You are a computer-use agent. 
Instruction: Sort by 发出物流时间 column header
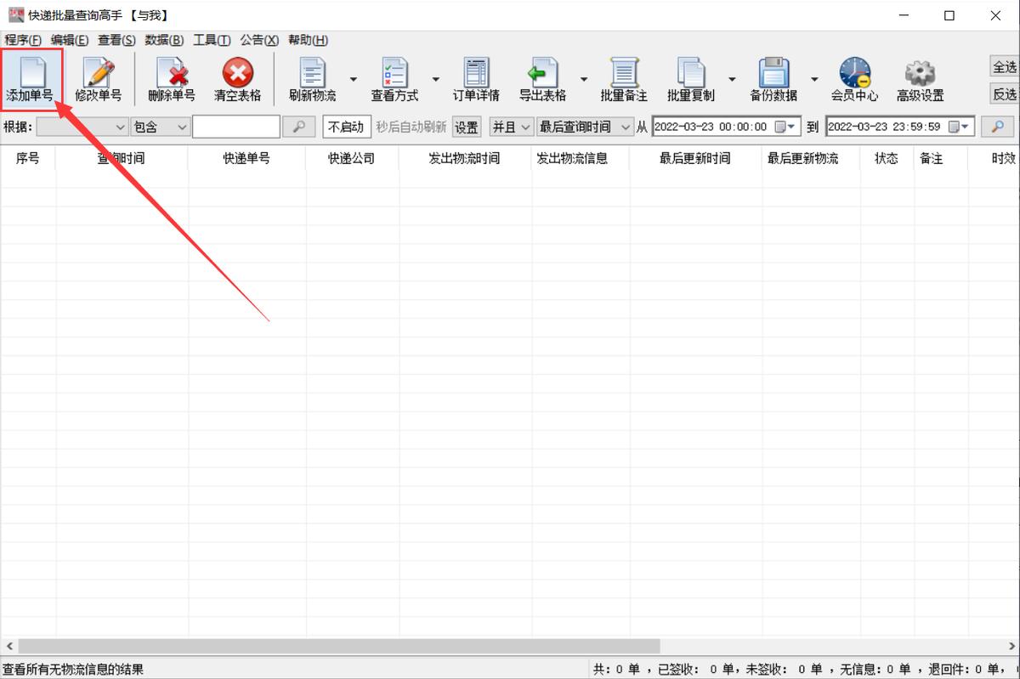465,158
